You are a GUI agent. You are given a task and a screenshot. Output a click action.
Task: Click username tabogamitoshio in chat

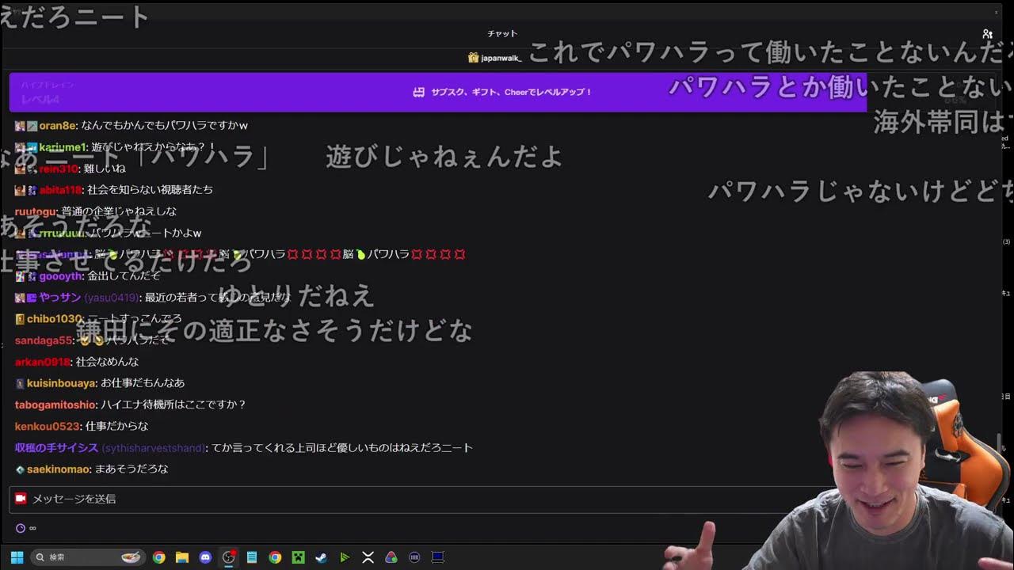pyautogui.click(x=55, y=405)
